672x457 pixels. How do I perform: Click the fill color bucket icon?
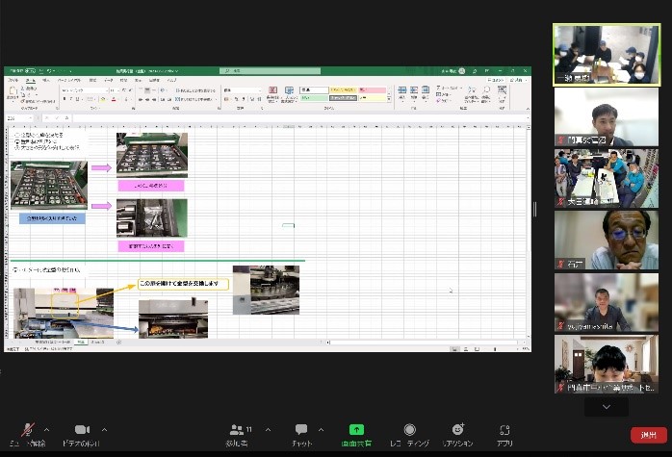pos(103,99)
